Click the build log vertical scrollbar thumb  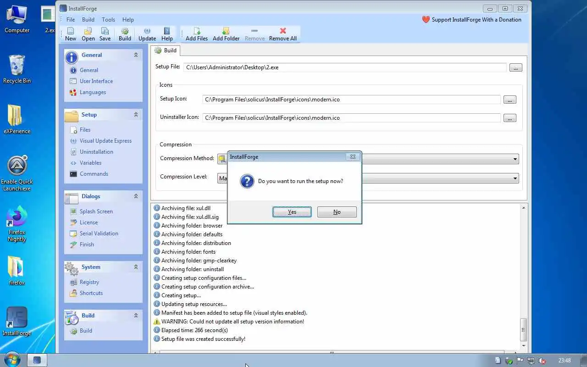[523, 329]
